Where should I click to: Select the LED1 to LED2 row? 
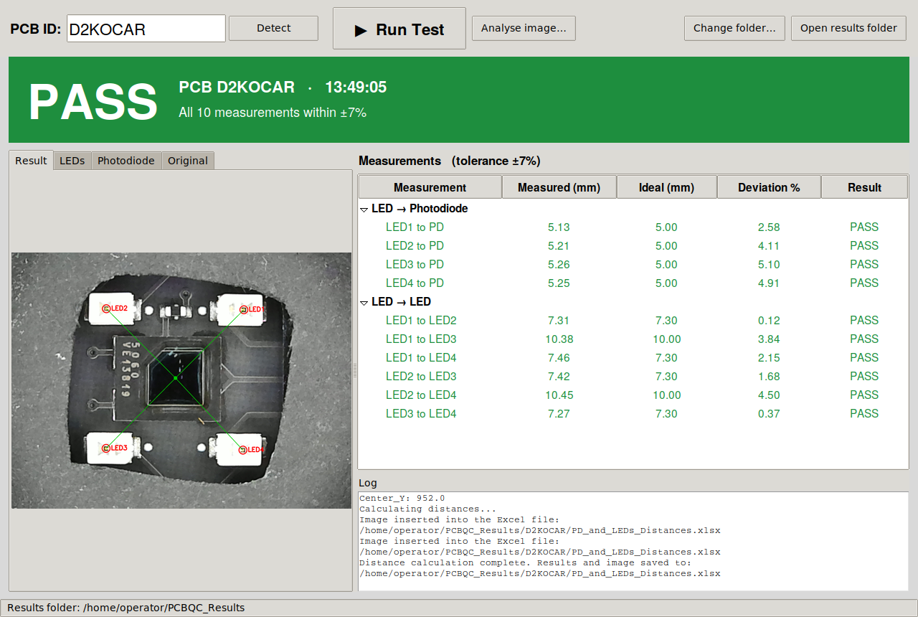(x=633, y=321)
